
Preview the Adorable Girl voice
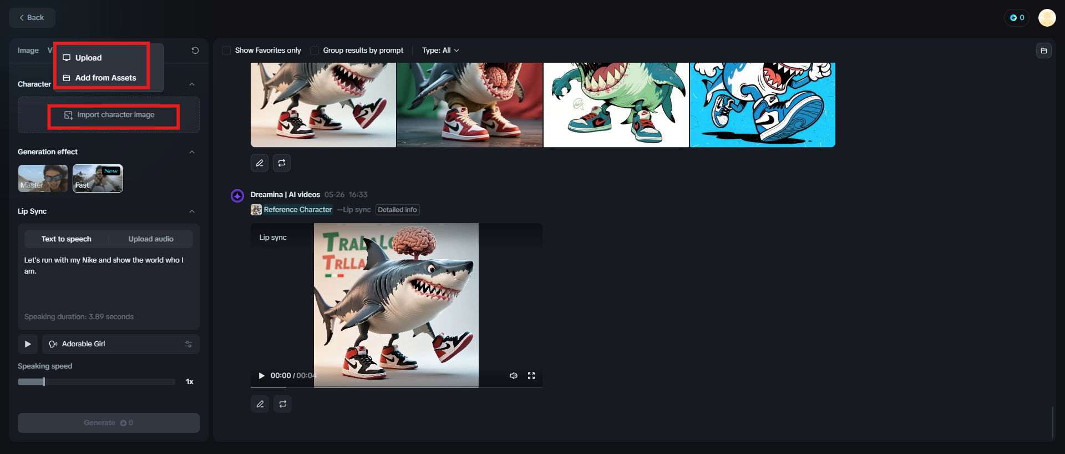click(28, 344)
